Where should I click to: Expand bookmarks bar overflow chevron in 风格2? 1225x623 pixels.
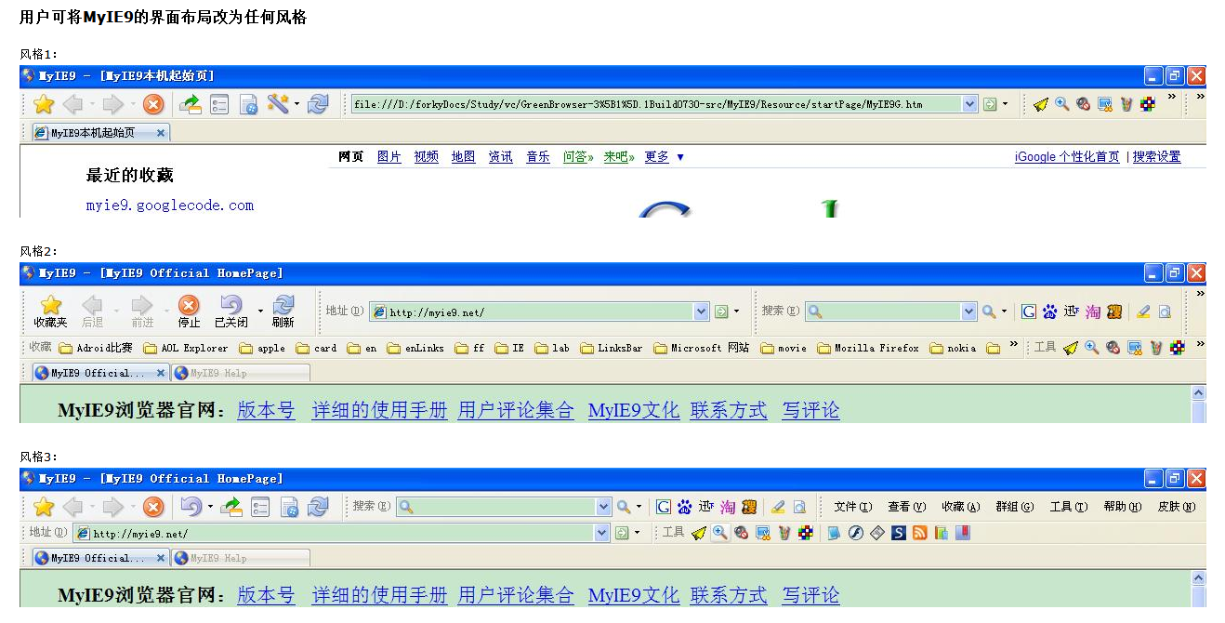pyautogui.click(x=1014, y=344)
